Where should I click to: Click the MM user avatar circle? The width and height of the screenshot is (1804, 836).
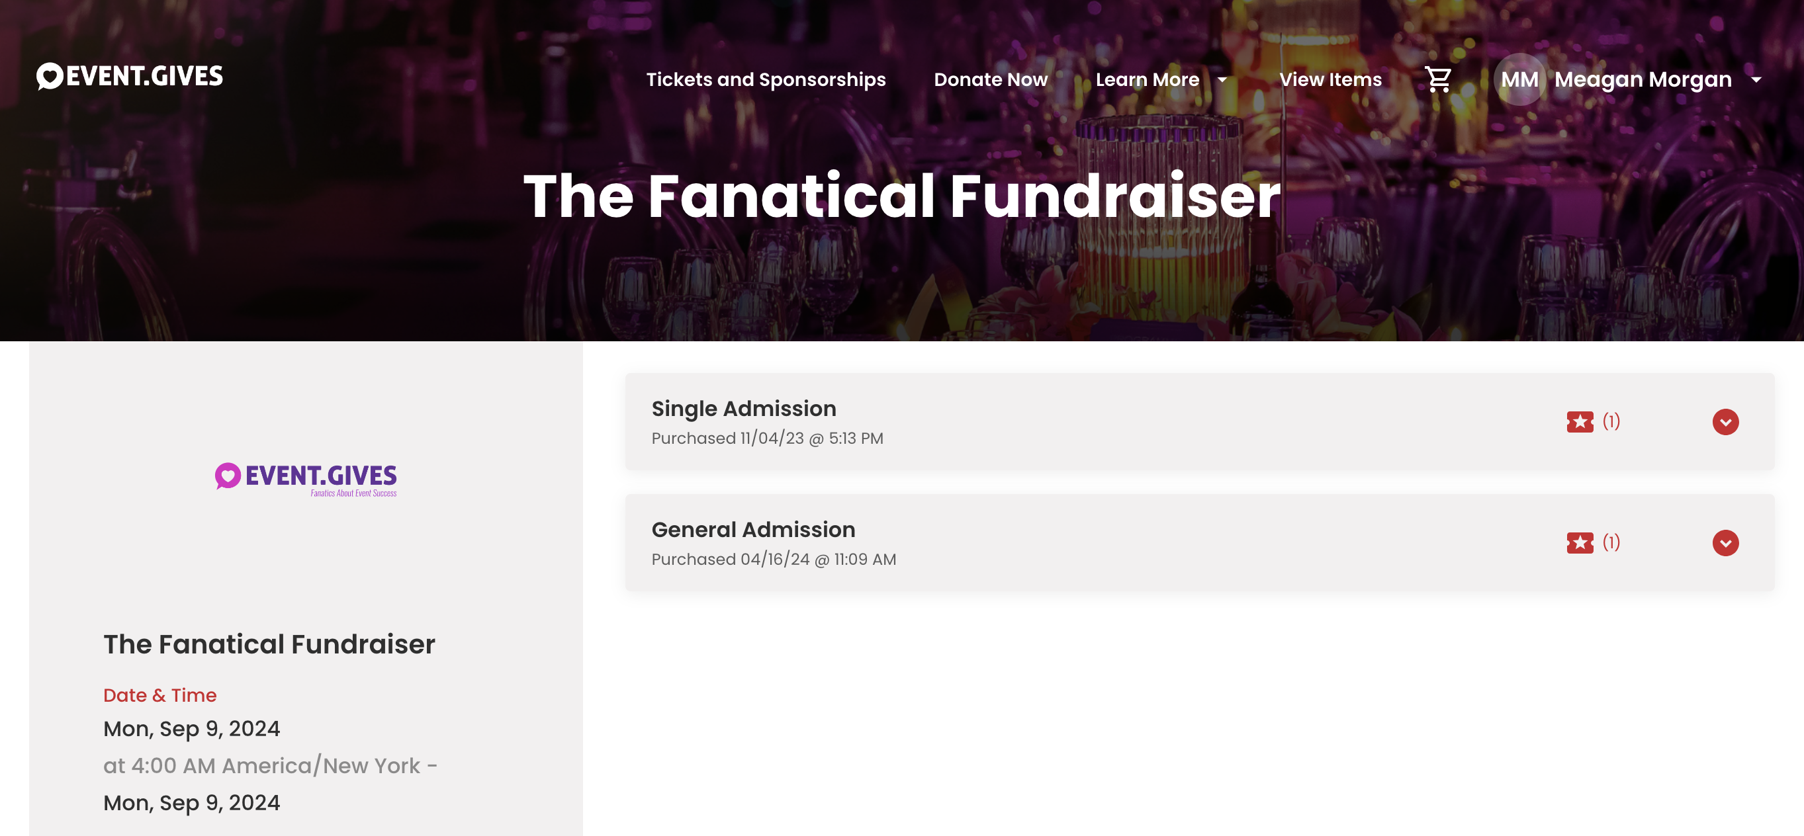pyautogui.click(x=1519, y=79)
